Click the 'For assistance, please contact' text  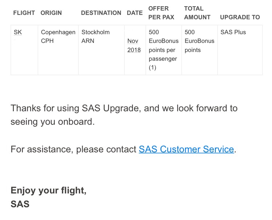(x=74, y=149)
